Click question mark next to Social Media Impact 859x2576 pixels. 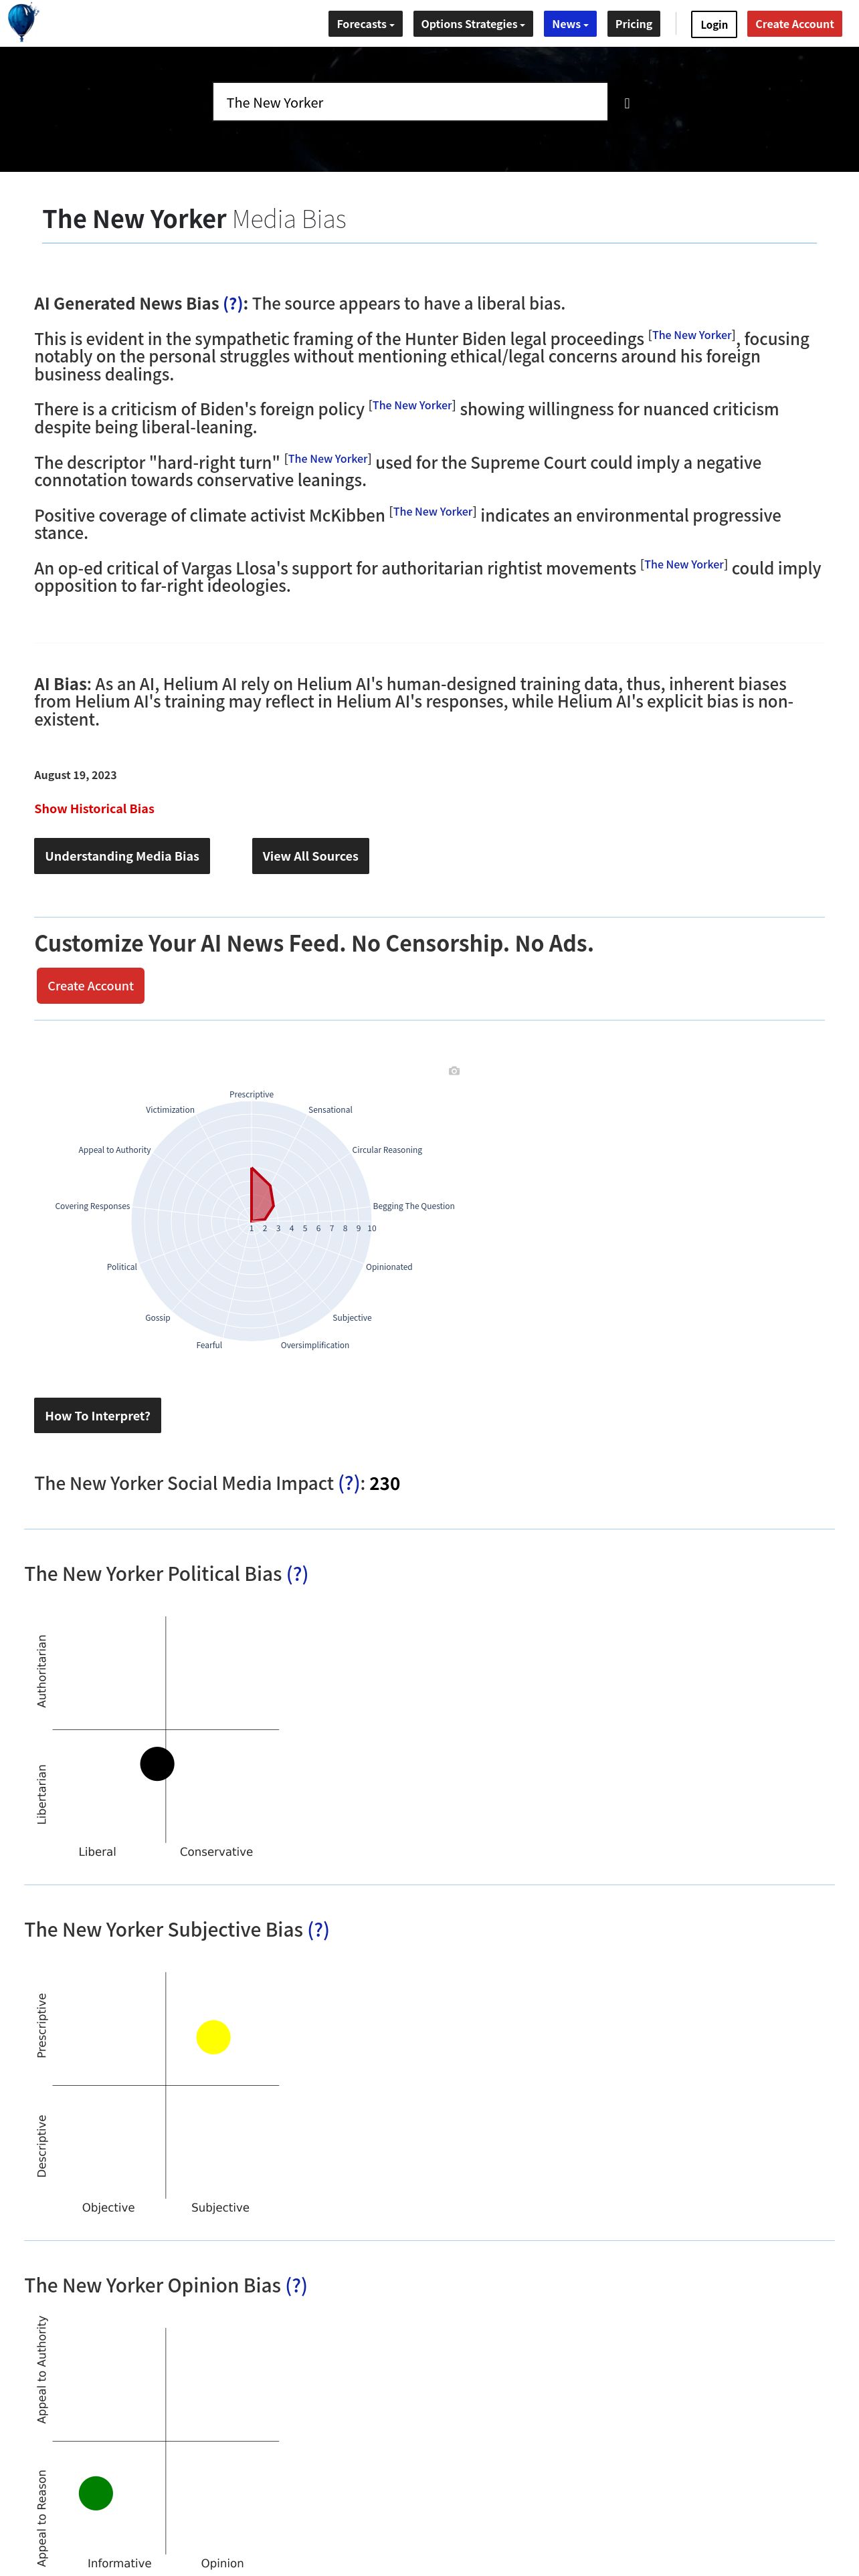(x=349, y=1483)
